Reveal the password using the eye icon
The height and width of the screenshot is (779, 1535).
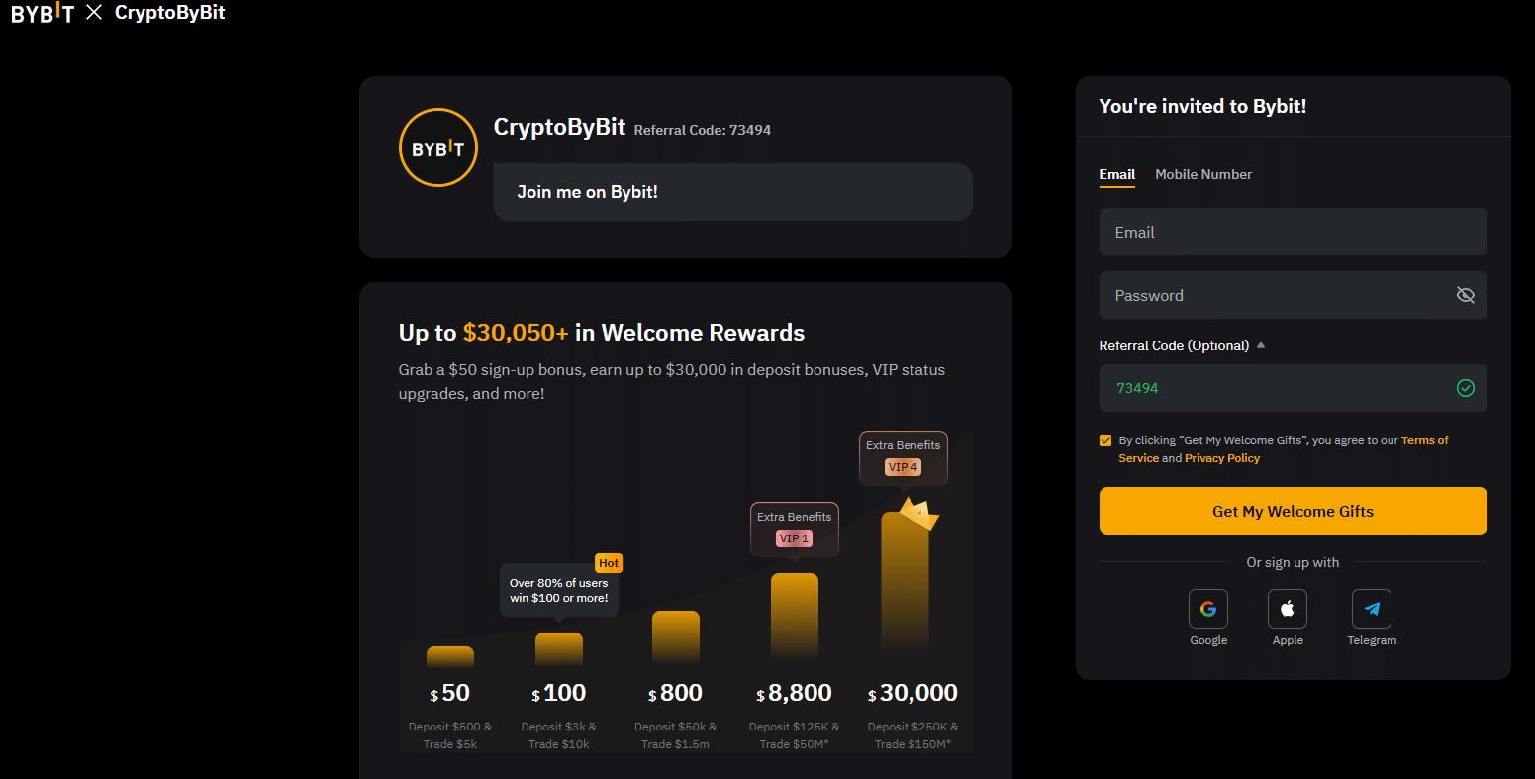point(1466,295)
